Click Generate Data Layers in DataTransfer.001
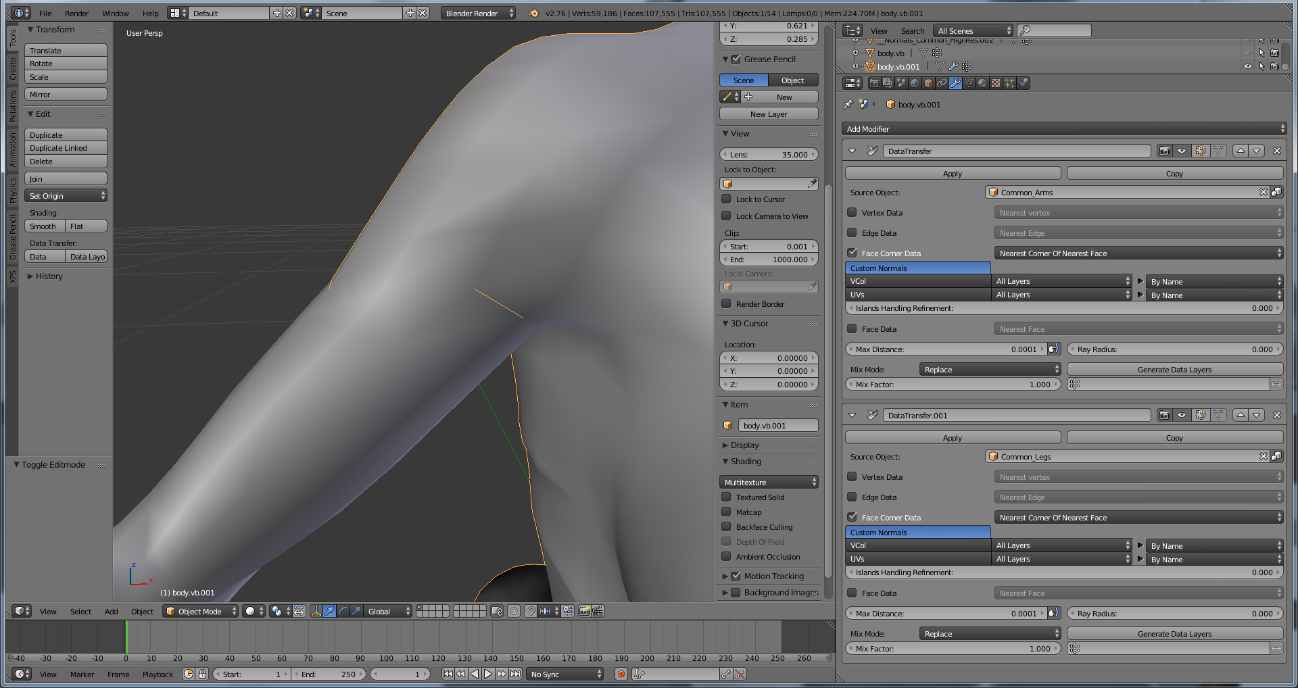The width and height of the screenshot is (1298, 688). pos(1175,633)
